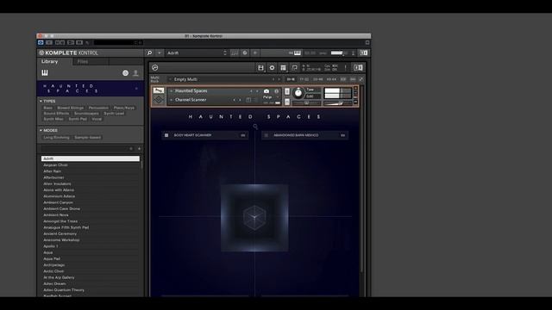Viewport: 552px width, 310px height.
Task: Open the Purge dropdown menu
Action: coord(278,97)
